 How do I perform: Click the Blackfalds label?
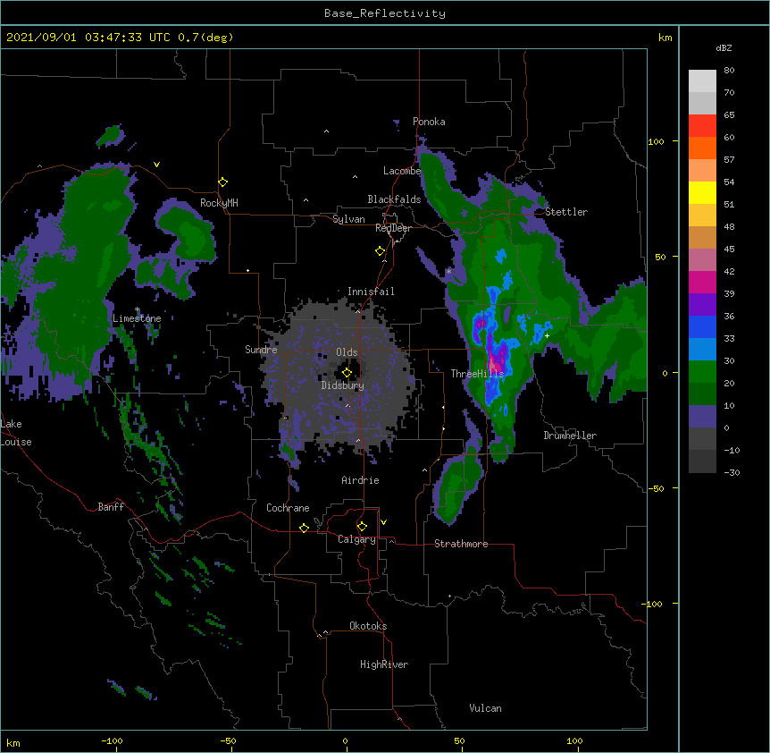(x=394, y=199)
